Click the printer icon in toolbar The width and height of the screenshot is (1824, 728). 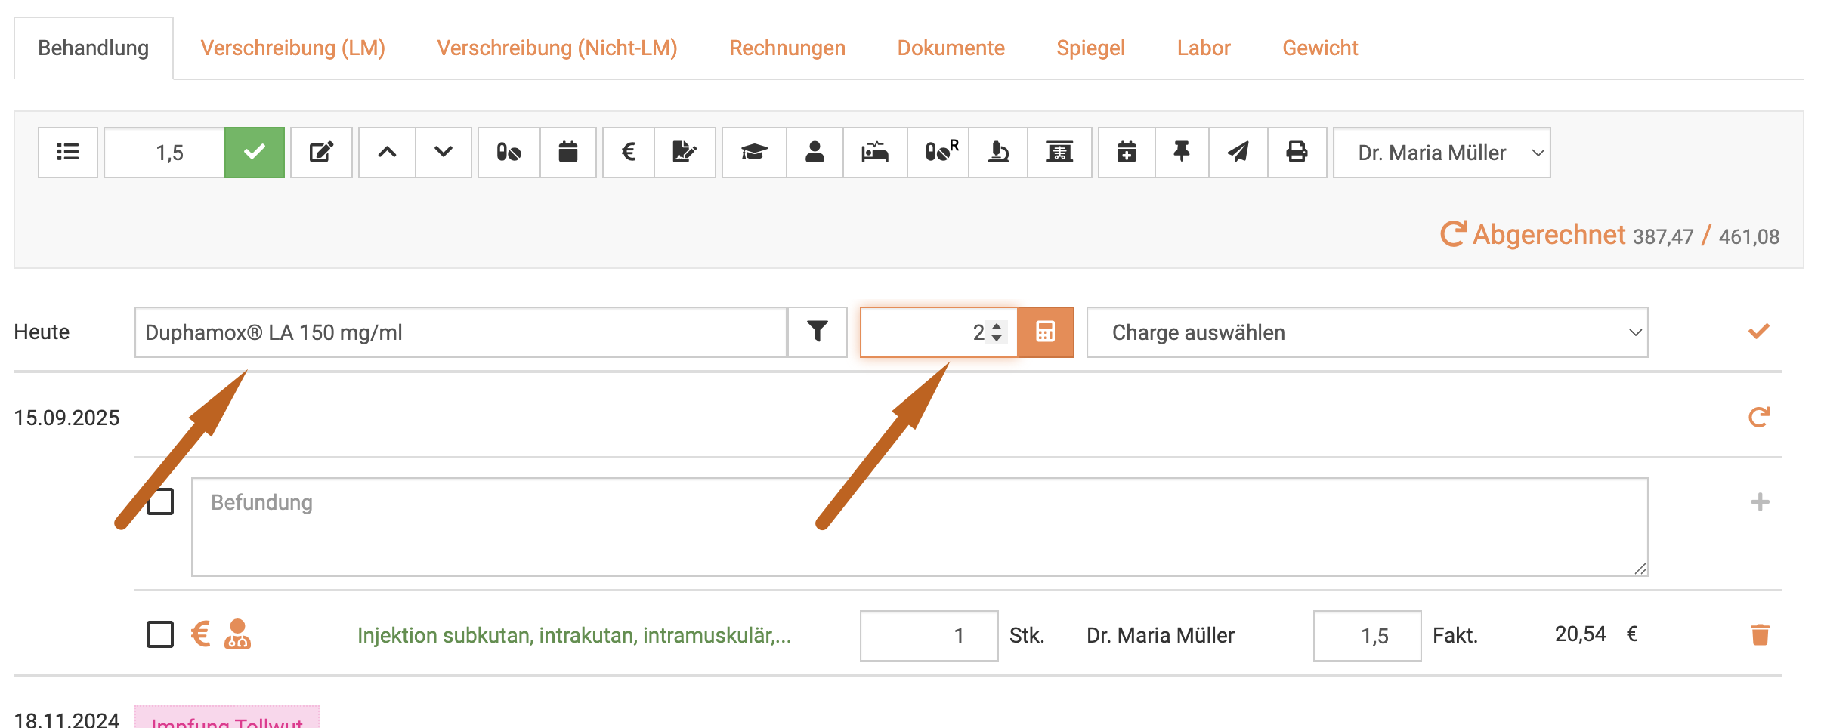(1297, 153)
